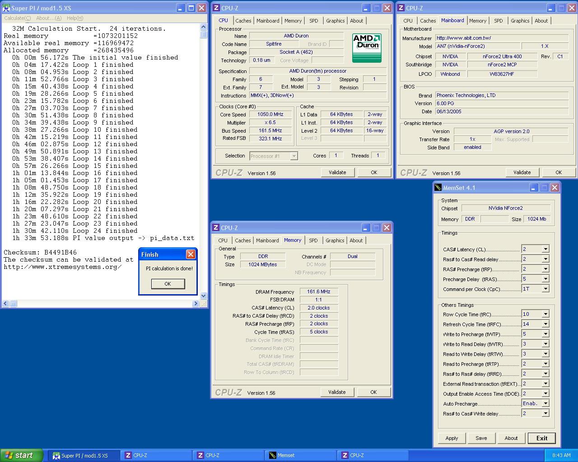Viewport: 578px width, 462px height.
Task: Click the About button in MemSet
Action: pyautogui.click(x=511, y=438)
